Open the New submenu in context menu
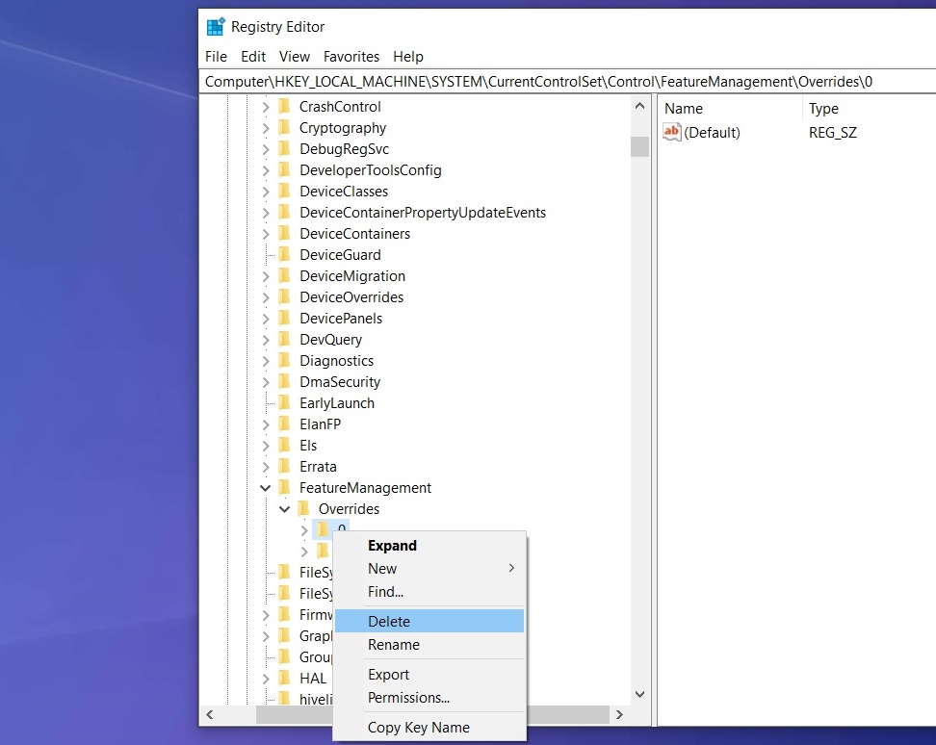 coord(429,569)
